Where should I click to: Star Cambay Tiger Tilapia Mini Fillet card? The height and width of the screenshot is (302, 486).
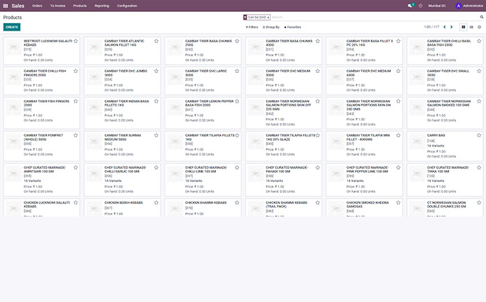click(399, 135)
